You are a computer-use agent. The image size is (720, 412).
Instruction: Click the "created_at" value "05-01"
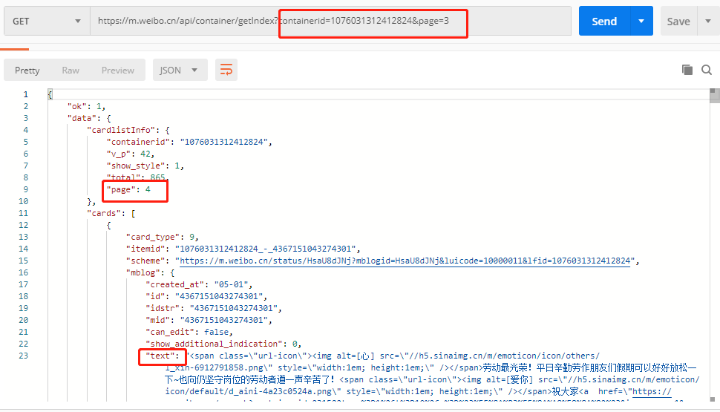pos(231,284)
